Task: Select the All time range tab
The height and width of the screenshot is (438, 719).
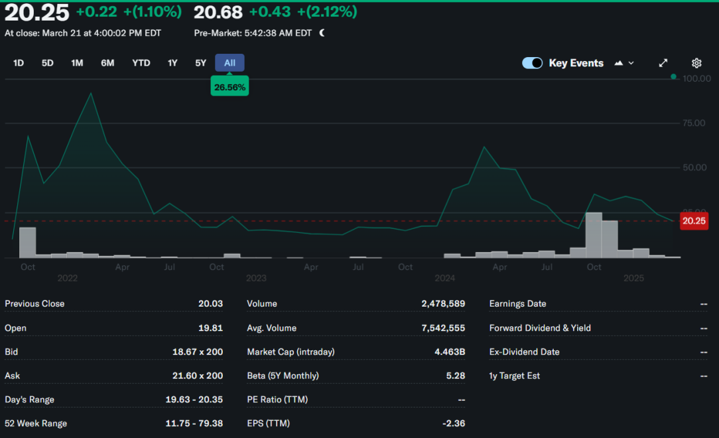Action: pos(229,63)
